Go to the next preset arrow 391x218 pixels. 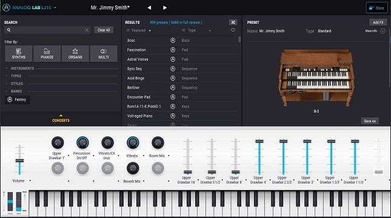click(164, 8)
